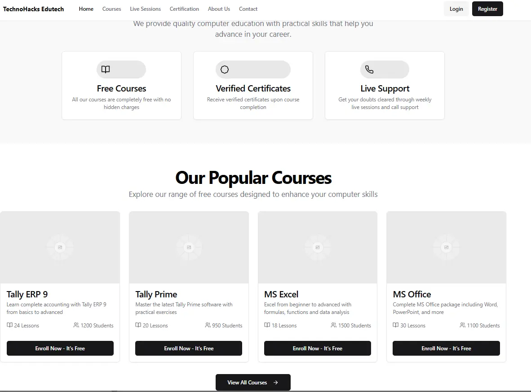
Task: Open Live Sessions in the navbar
Action: pyautogui.click(x=145, y=9)
